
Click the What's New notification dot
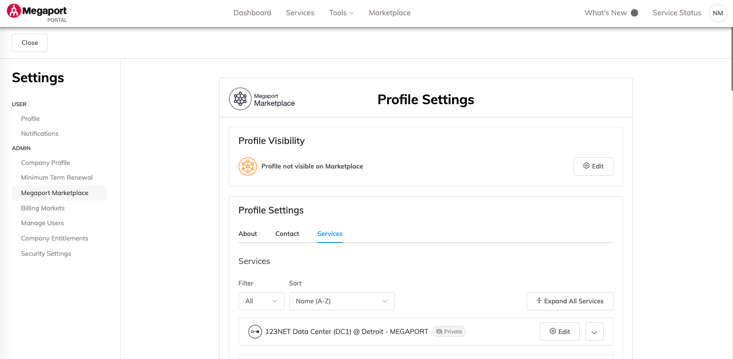coord(635,12)
